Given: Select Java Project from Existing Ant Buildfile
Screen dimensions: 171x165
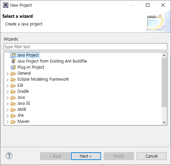Looking at the screenshot, I should tap(52, 61).
